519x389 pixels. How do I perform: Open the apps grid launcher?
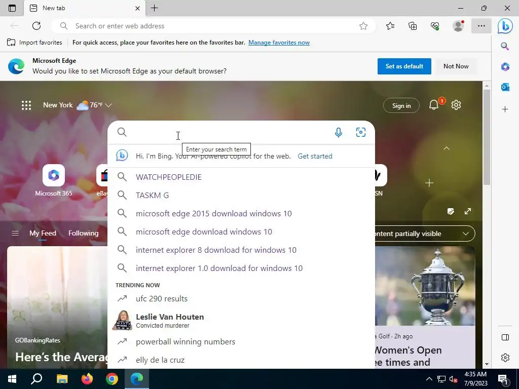[x=26, y=105]
